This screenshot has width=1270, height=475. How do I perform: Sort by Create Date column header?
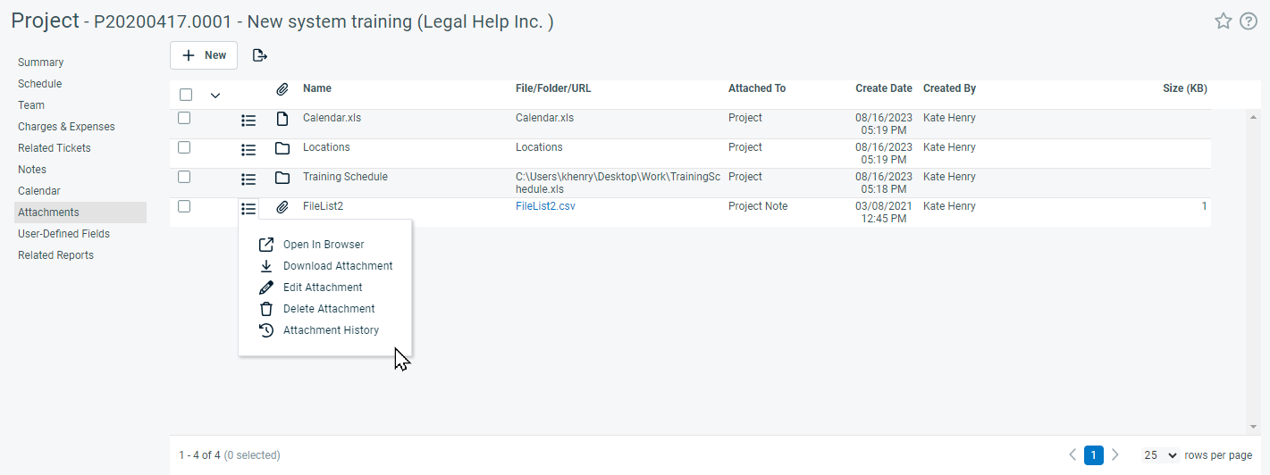pyautogui.click(x=884, y=88)
